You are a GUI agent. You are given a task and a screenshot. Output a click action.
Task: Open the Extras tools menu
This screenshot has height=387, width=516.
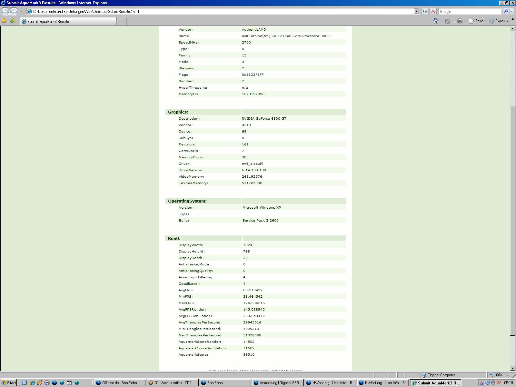[499, 21]
